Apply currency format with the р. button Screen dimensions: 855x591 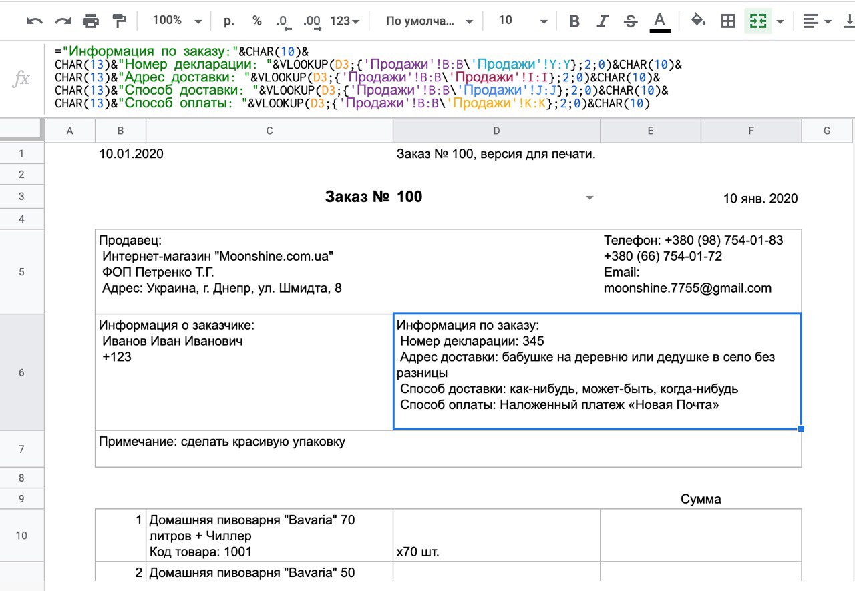229,21
